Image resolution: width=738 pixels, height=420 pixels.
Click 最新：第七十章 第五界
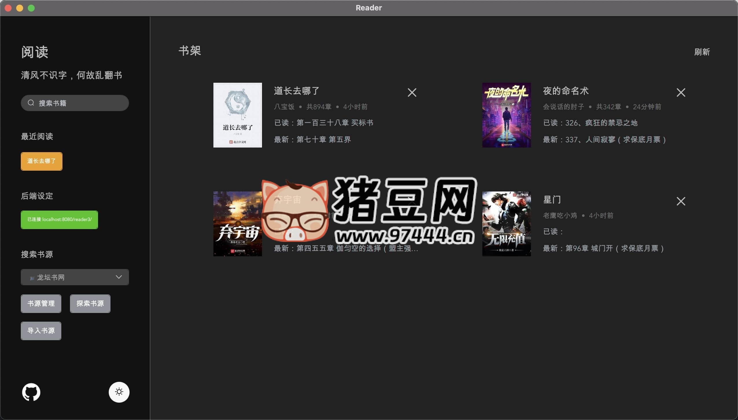point(312,139)
